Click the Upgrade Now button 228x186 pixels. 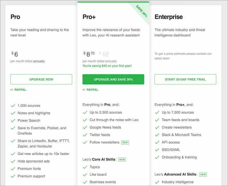41,79
